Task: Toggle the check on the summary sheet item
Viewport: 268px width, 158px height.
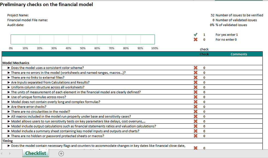Action: pyautogui.click(x=196, y=131)
